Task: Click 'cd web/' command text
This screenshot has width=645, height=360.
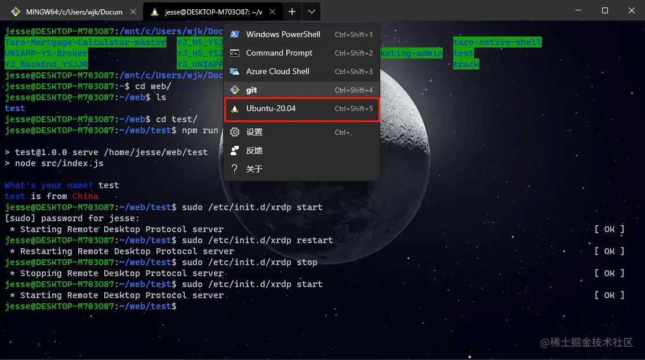Action: (153, 86)
